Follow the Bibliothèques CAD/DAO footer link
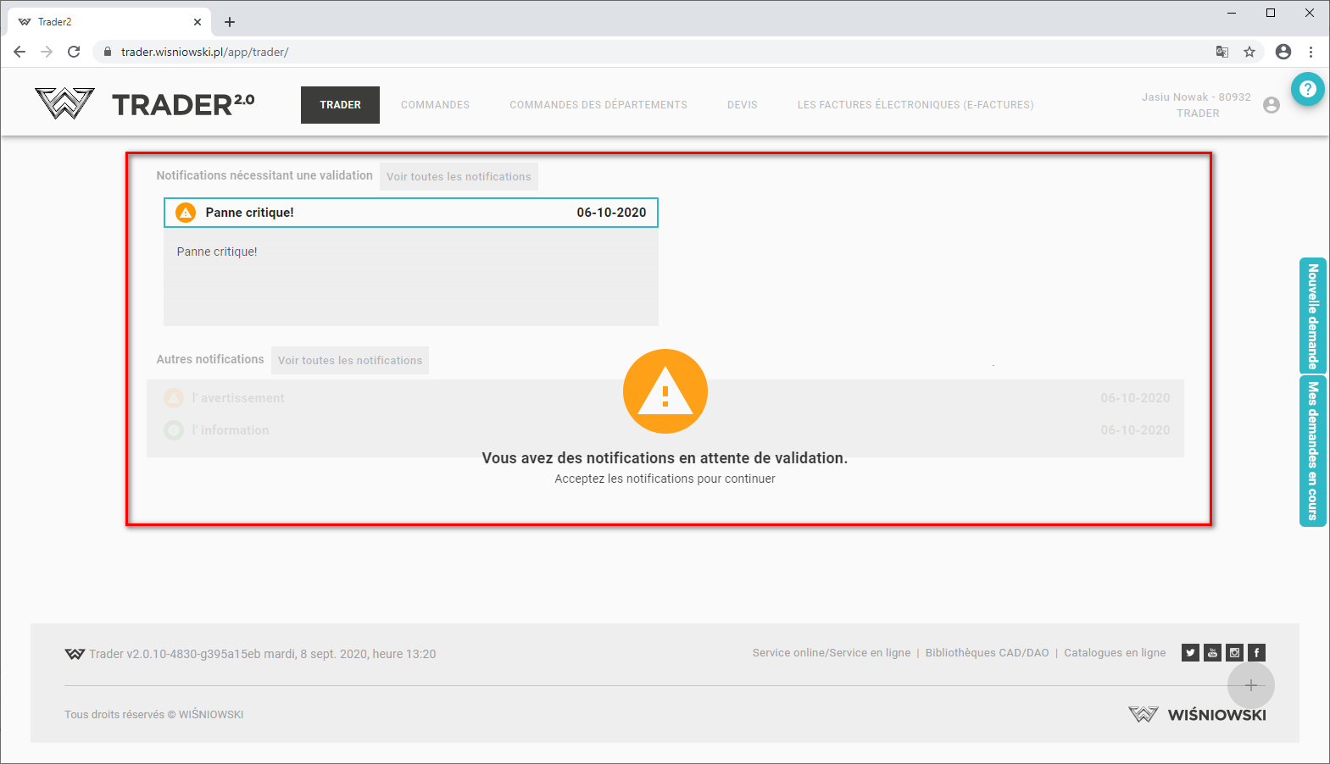 pos(987,653)
